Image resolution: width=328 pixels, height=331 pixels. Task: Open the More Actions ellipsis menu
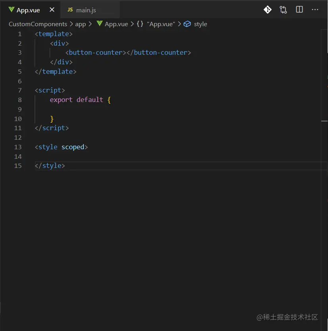pyautogui.click(x=315, y=10)
